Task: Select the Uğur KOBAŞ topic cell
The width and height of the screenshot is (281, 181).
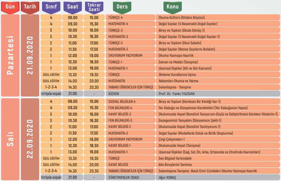Action: (x=218, y=177)
